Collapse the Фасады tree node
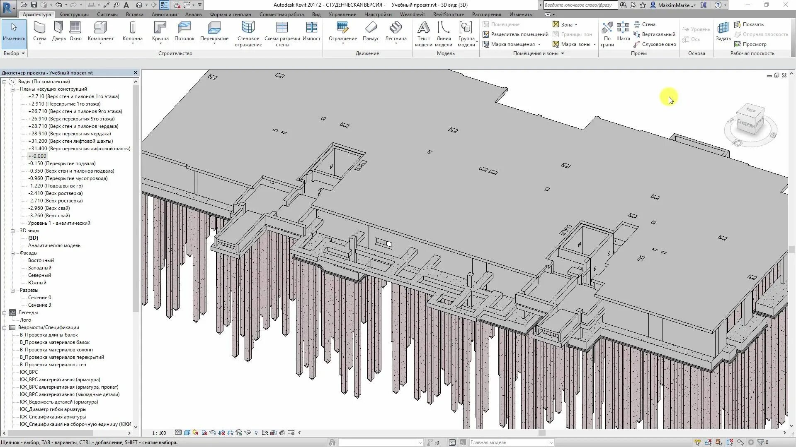 click(x=12, y=253)
